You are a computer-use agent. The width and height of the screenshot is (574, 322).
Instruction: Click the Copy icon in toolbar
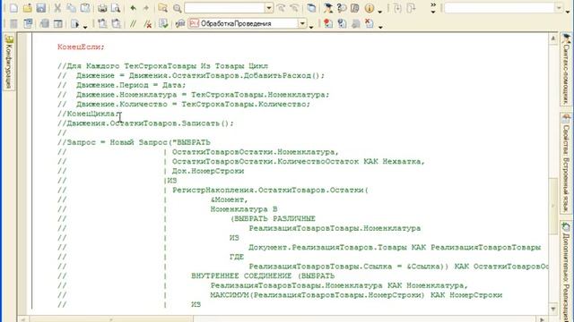tap(71, 8)
